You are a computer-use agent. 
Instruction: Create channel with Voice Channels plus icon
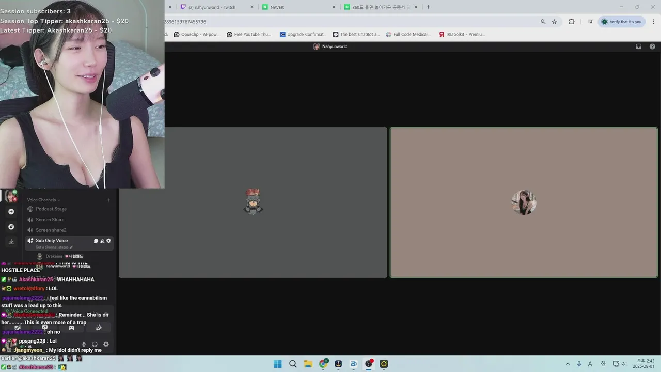(x=108, y=200)
